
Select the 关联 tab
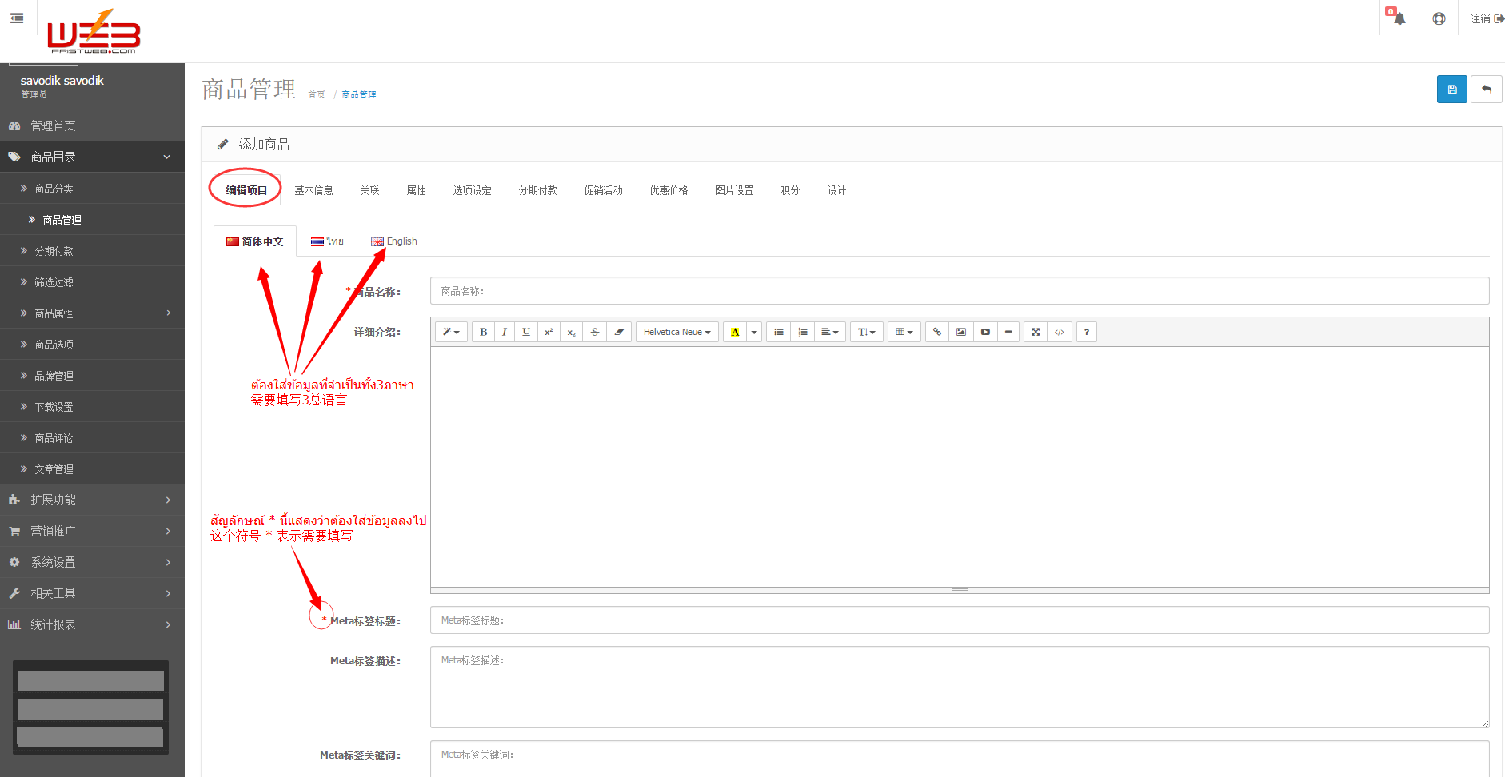click(369, 190)
